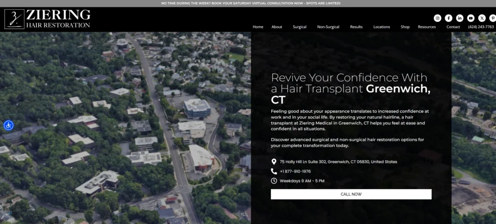
Task: Expand the Surgical menu
Action: pos(299,27)
